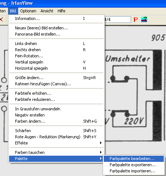Choose Horizontal spiegeln
Viewport: 166px width, 176px height.
(56, 68)
